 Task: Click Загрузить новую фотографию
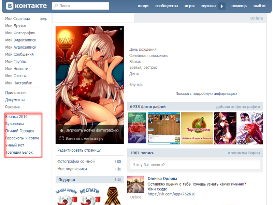click(92, 130)
